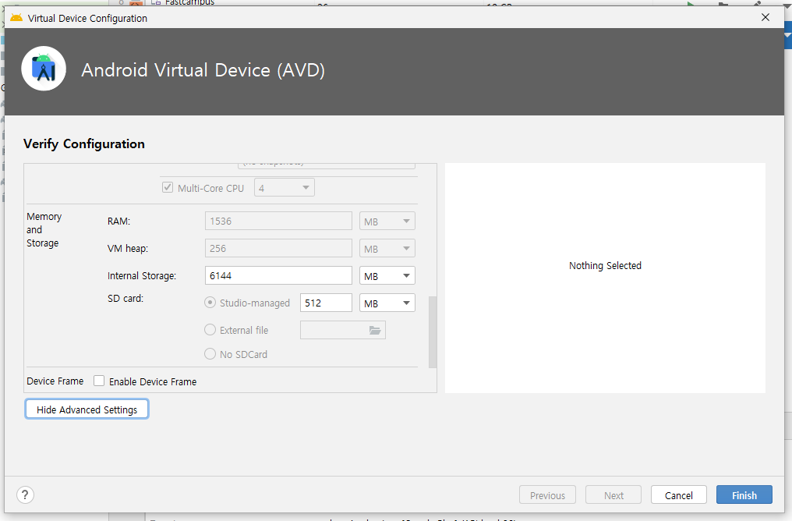Select the Studio-managed SD card radio button
Image resolution: width=792 pixels, height=521 pixels.
coord(210,303)
